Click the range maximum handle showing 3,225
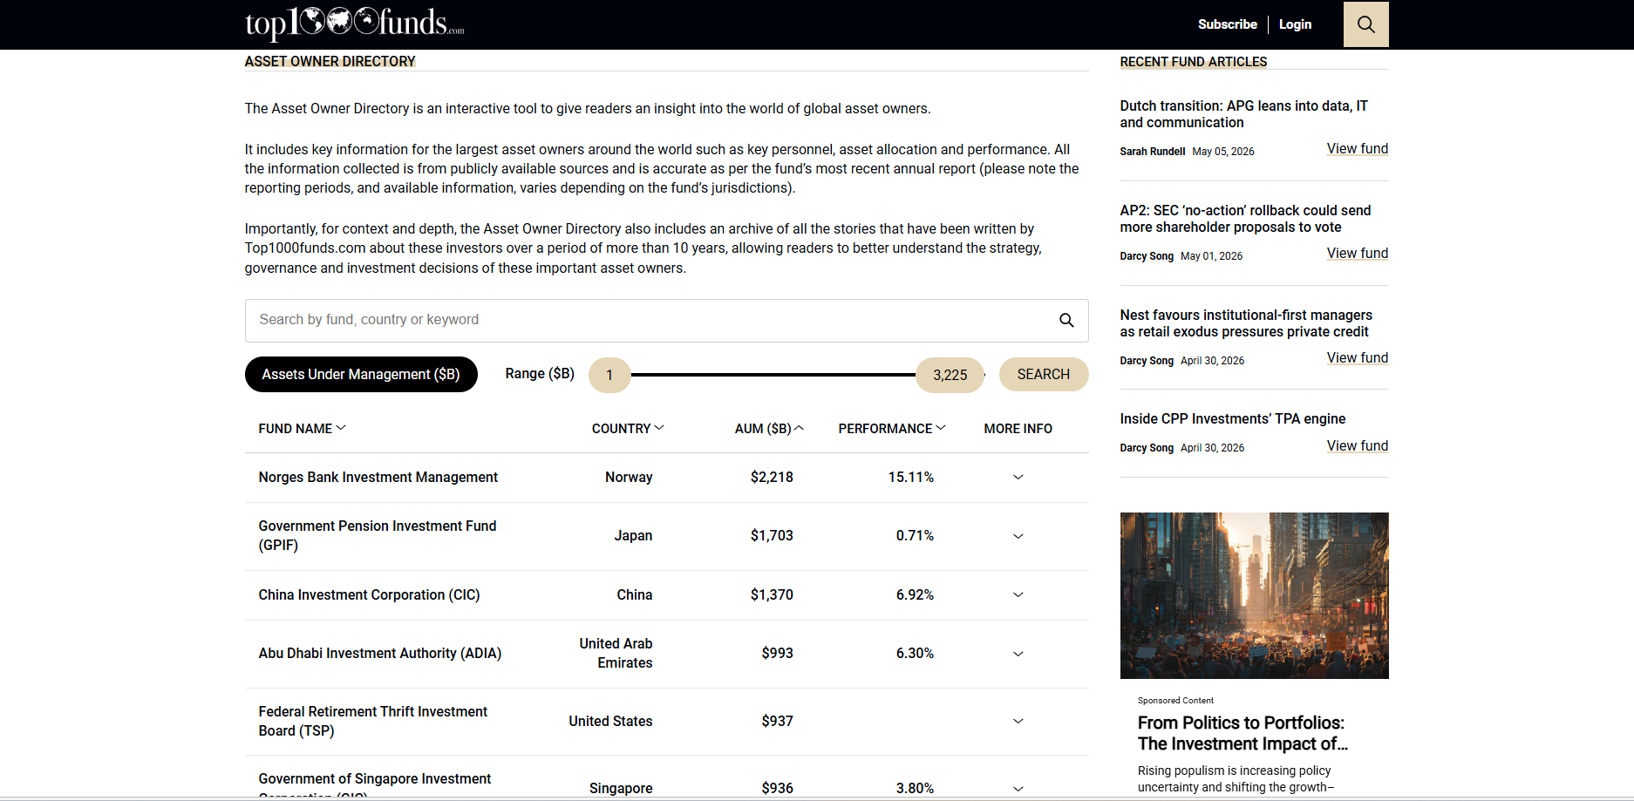 click(x=950, y=375)
